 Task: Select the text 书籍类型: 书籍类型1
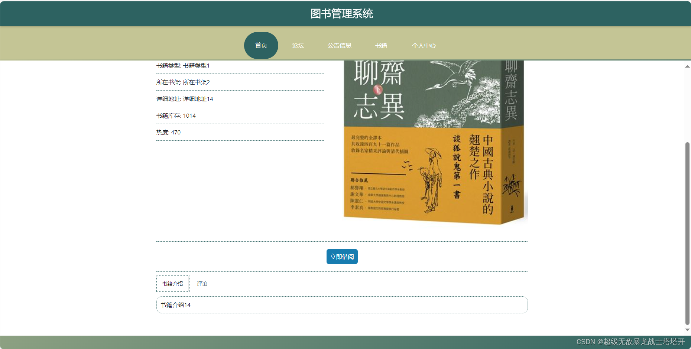coord(183,66)
